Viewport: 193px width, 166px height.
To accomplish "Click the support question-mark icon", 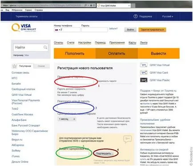I will point(136,16).
